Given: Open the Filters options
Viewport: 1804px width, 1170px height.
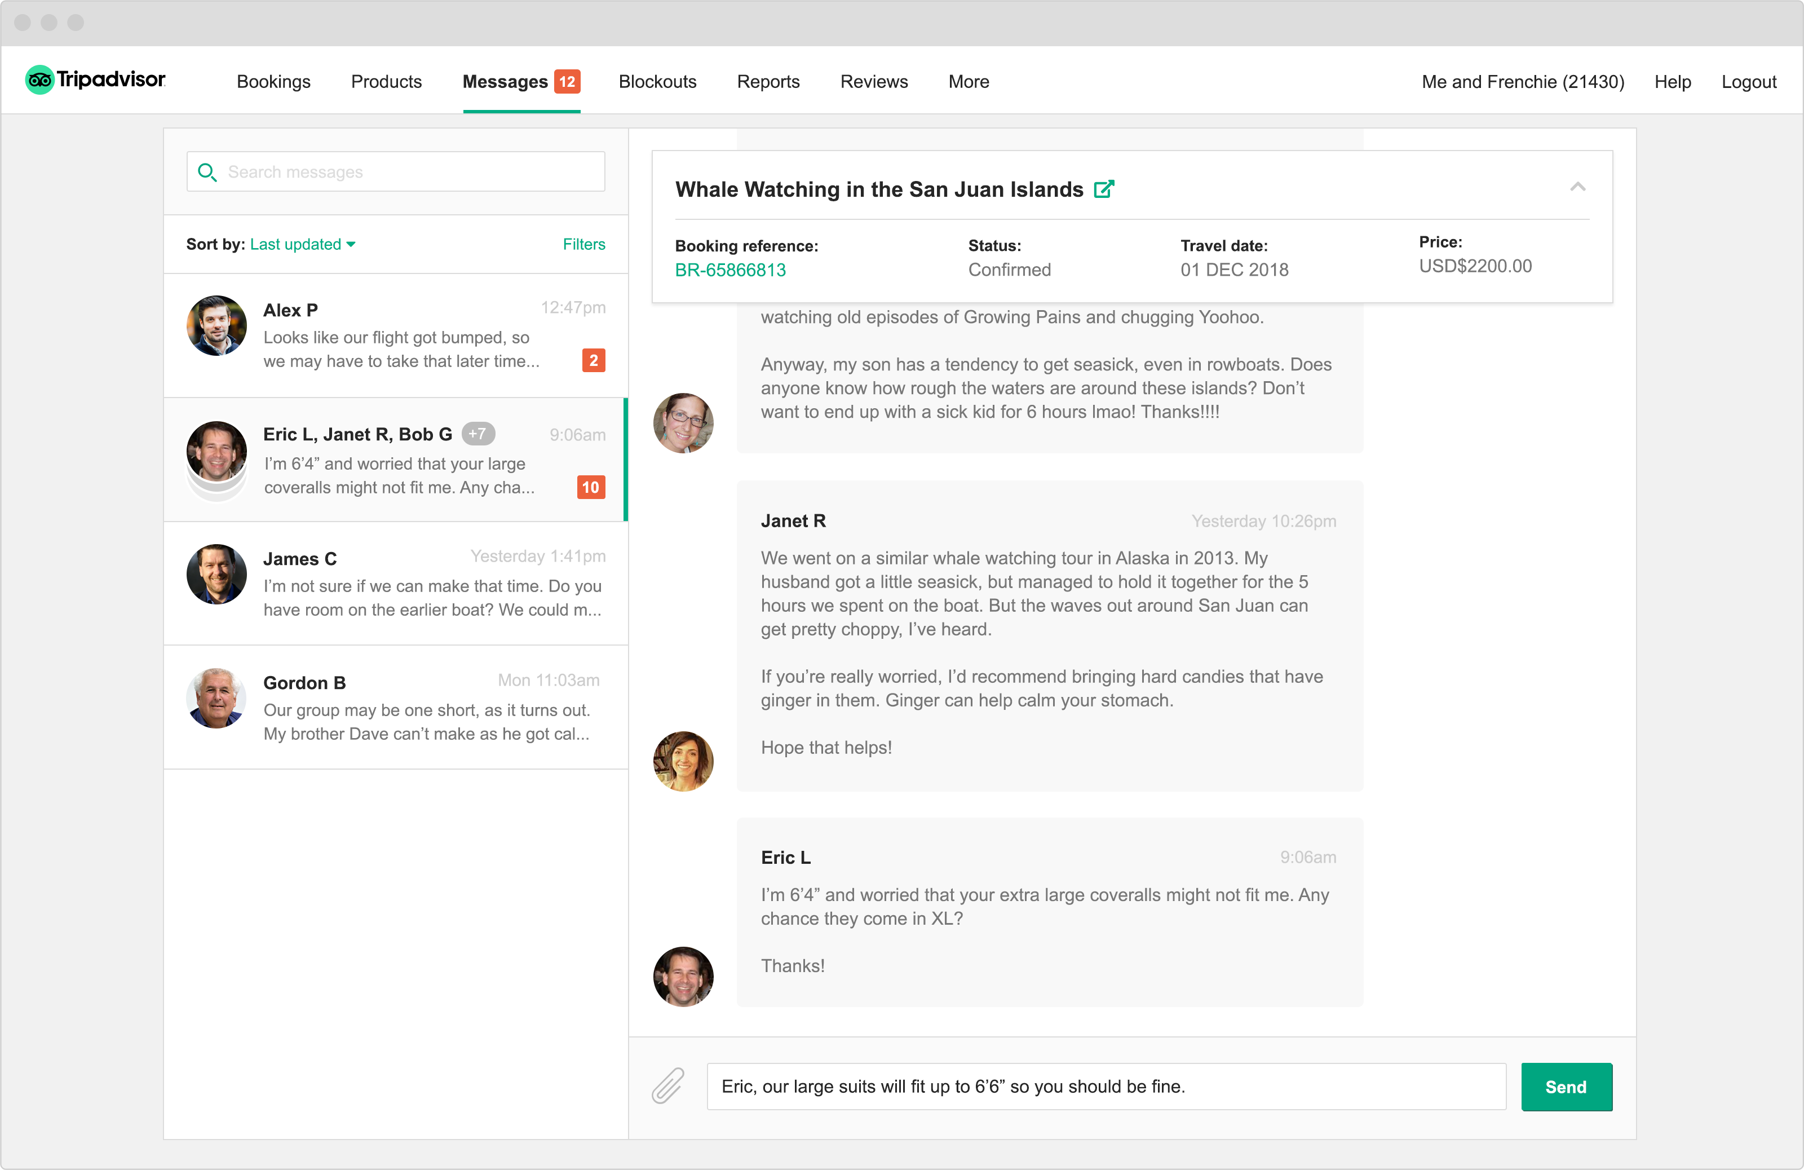Looking at the screenshot, I should (x=583, y=244).
